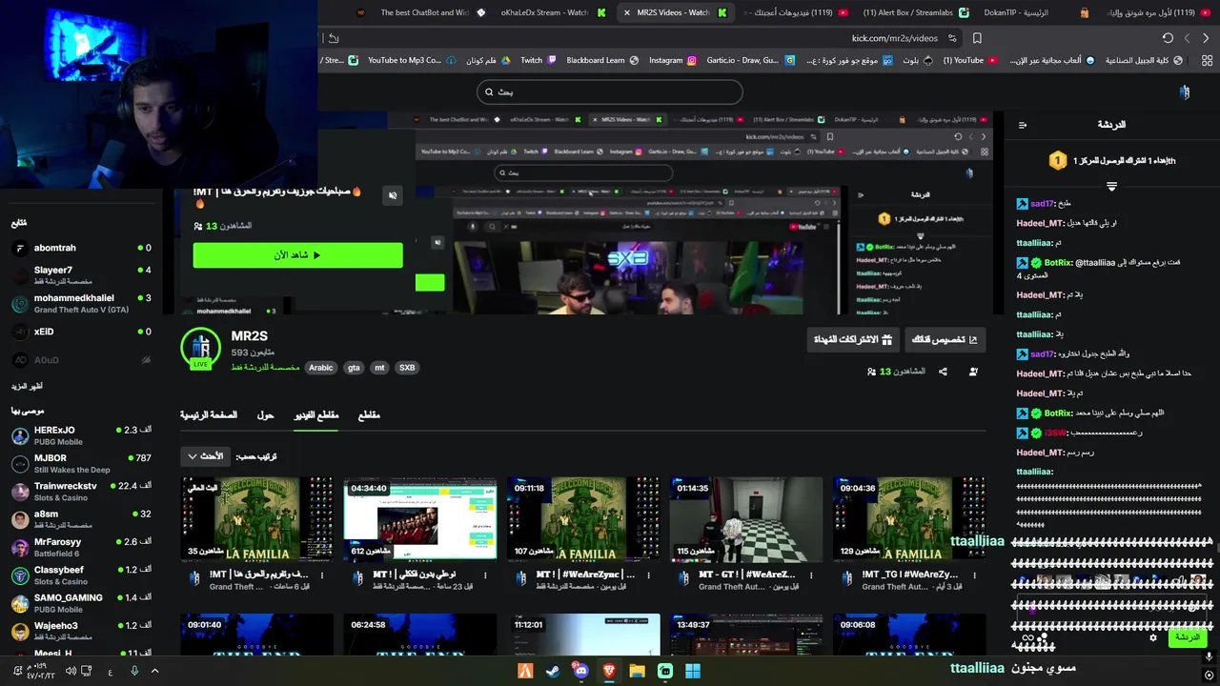Open the About tab of channel
Screen dimensions: 1220x686
[x=266, y=415]
